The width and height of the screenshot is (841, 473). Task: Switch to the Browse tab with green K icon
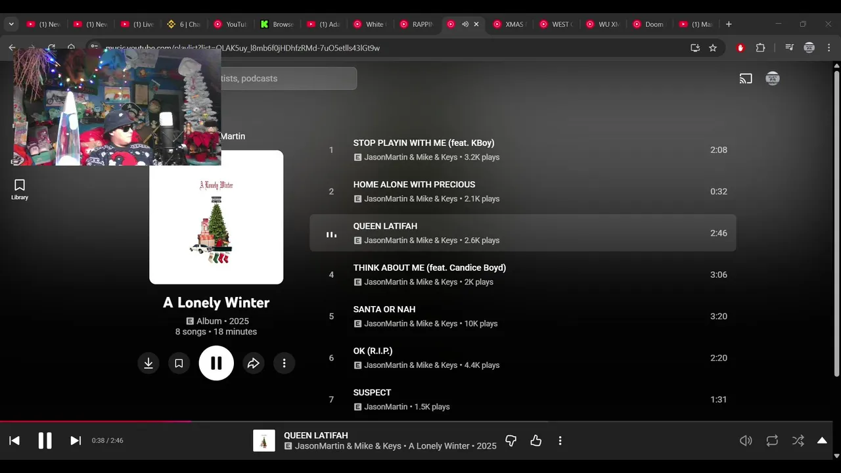277,24
